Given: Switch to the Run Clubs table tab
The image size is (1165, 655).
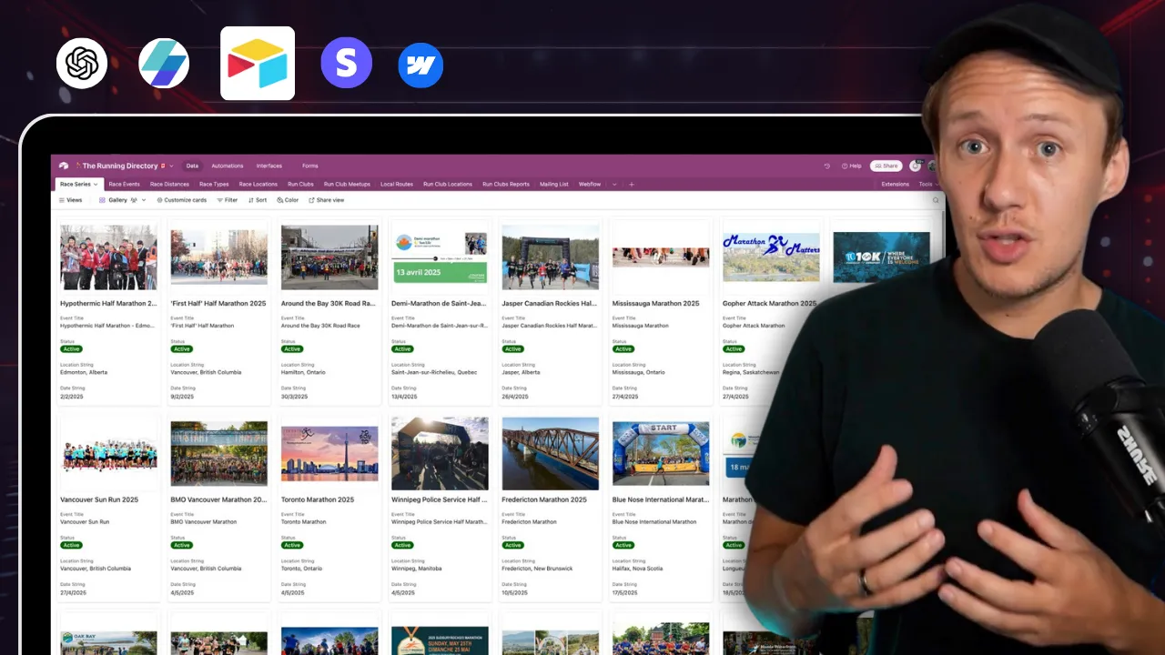Looking at the screenshot, I should coord(300,184).
